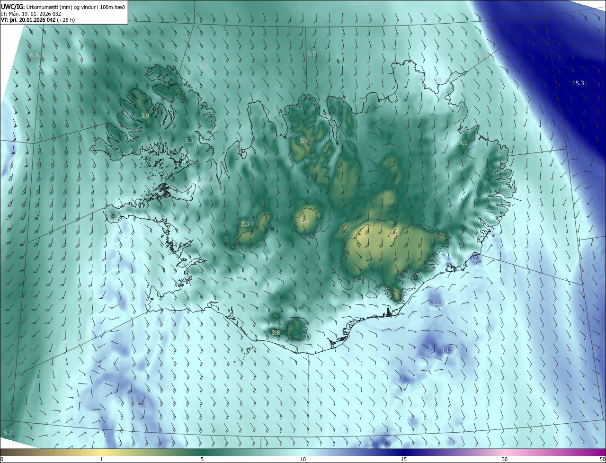The image size is (606, 463).
Task: Click the 13.1 value label offshore
Action: pyautogui.click(x=447, y=350)
